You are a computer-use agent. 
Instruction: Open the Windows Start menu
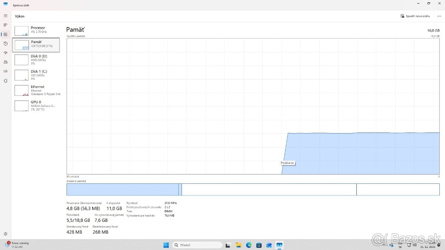(x=166, y=245)
